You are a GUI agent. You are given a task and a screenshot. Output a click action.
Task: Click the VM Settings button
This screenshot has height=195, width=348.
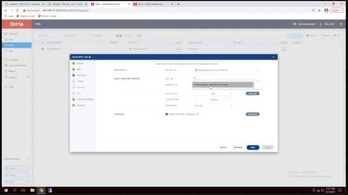click(x=252, y=114)
